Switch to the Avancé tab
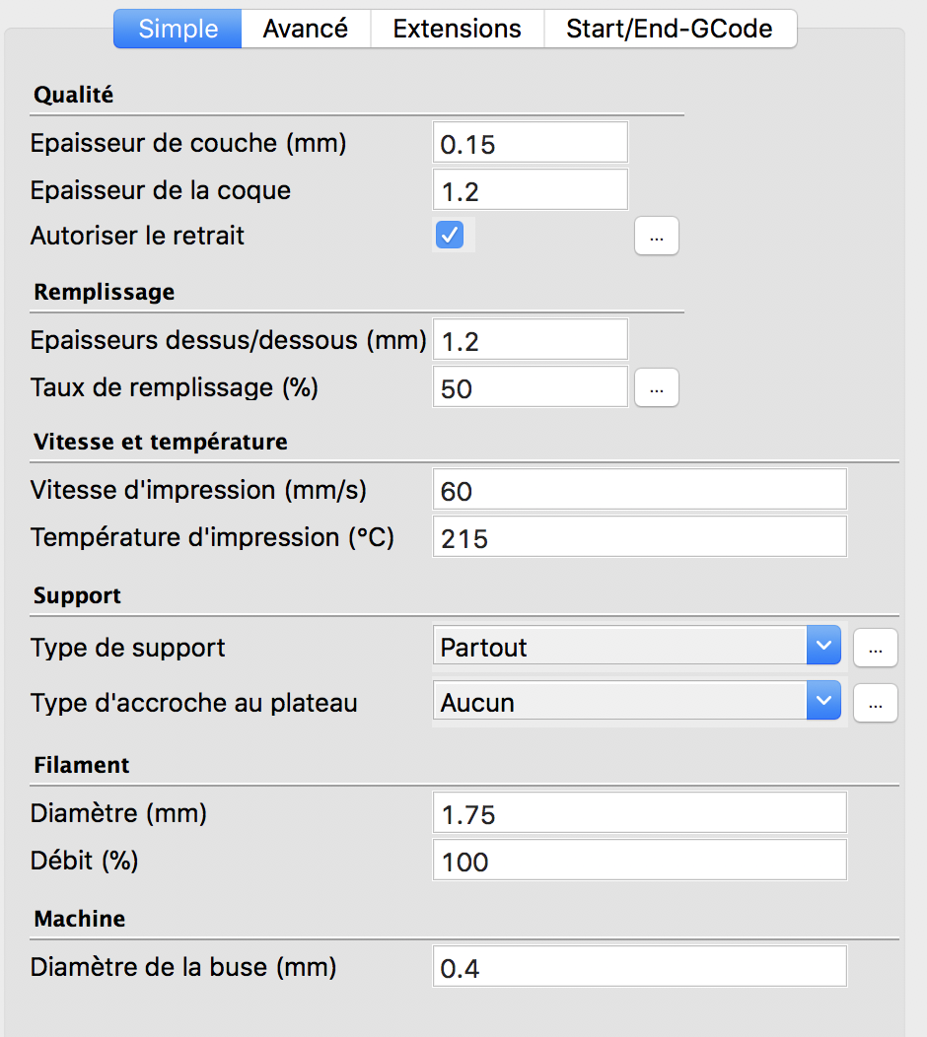 tap(306, 29)
